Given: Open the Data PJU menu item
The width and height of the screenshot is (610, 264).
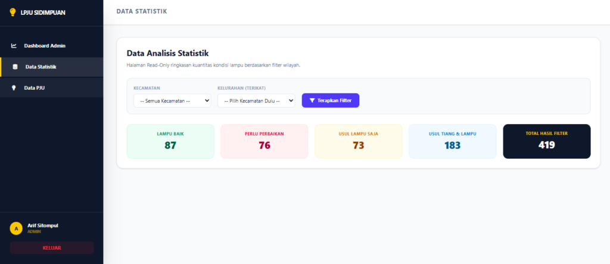Looking at the screenshot, I should [x=52, y=88].
